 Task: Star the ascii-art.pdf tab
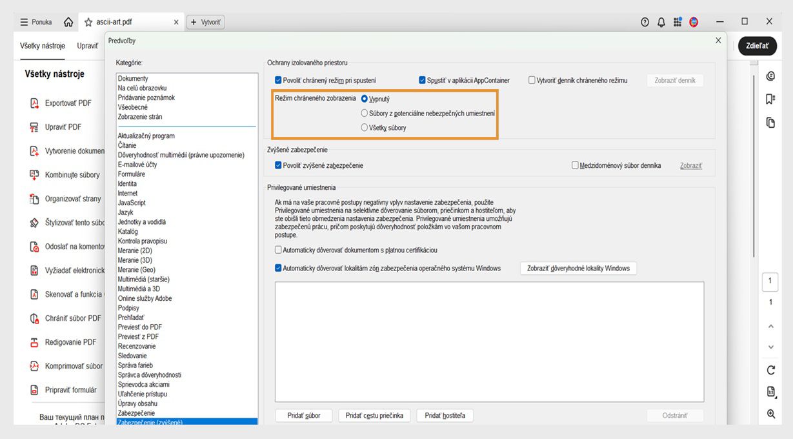[x=88, y=22]
